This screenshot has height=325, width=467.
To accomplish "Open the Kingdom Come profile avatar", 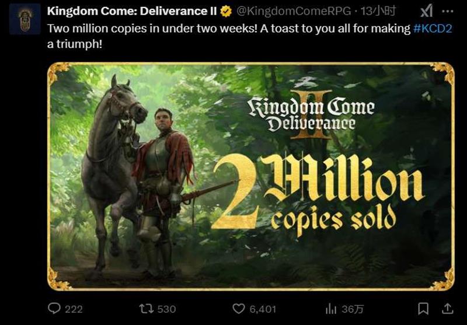I will [x=25, y=18].
